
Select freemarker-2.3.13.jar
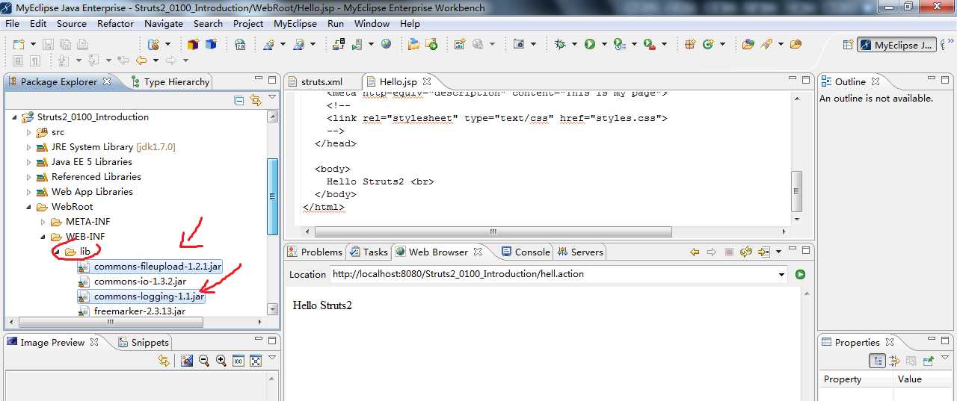click(139, 311)
